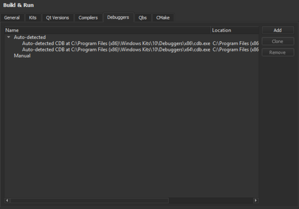Select the x86 cdb.exe debugger entry

point(116,43)
